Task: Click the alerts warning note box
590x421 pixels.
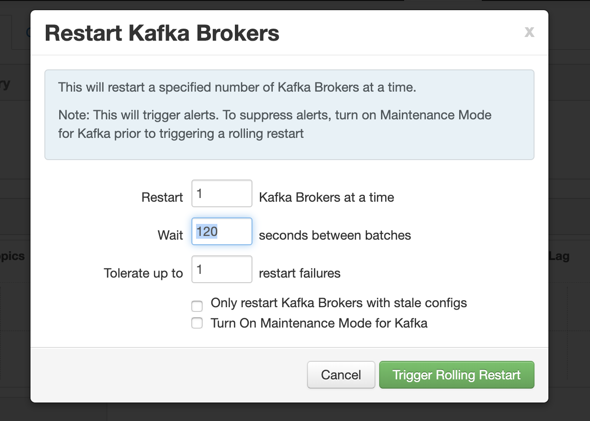Action: click(x=289, y=114)
